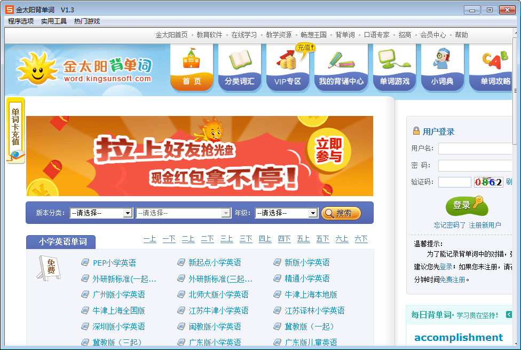Open the 年级 grade dropdown
This screenshot has width=521, height=350.
[x=286, y=213]
